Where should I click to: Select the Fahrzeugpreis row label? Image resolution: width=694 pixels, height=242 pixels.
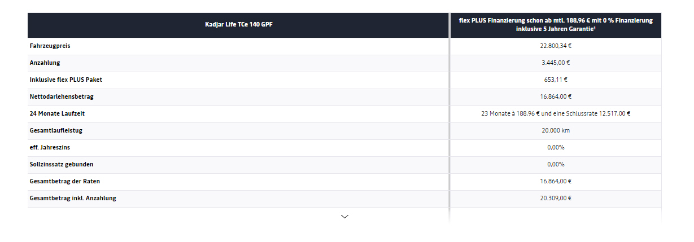pos(50,46)
